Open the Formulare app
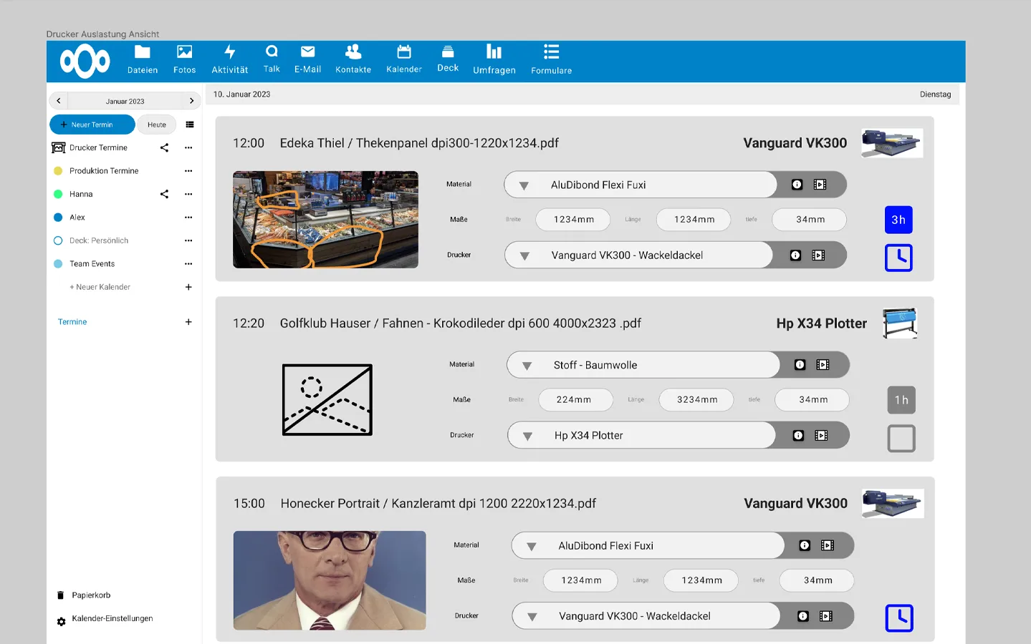Viewport: 1031px width, 644px height. (551, 59)
